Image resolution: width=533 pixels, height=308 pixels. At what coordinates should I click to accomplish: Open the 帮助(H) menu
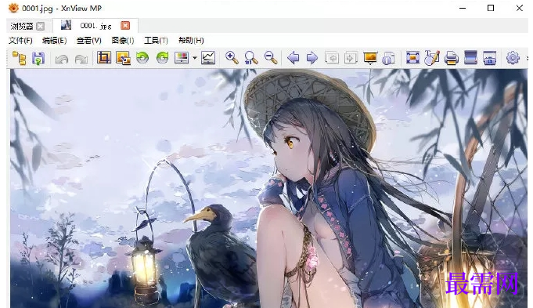191,41
